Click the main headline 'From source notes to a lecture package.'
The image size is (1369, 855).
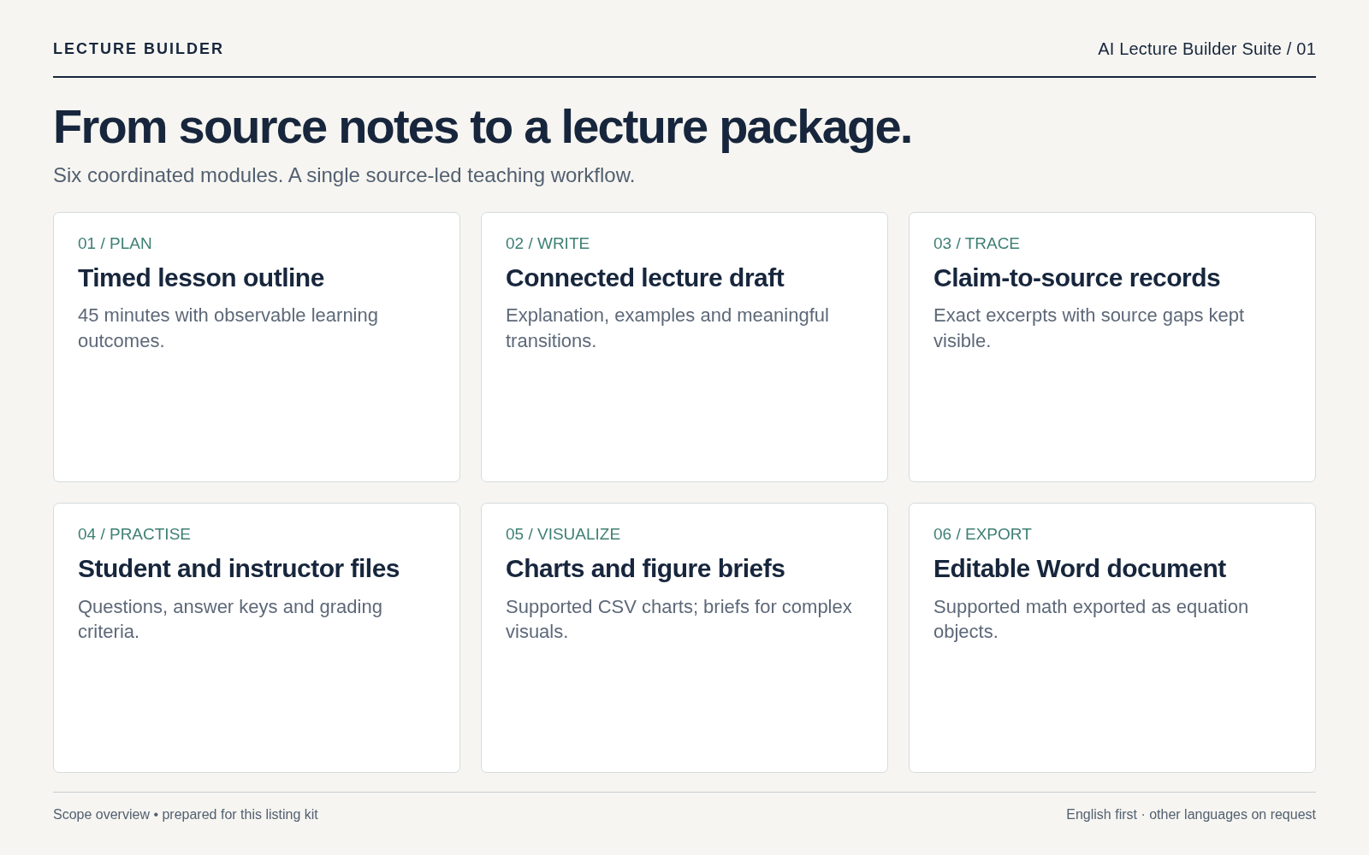483,127
